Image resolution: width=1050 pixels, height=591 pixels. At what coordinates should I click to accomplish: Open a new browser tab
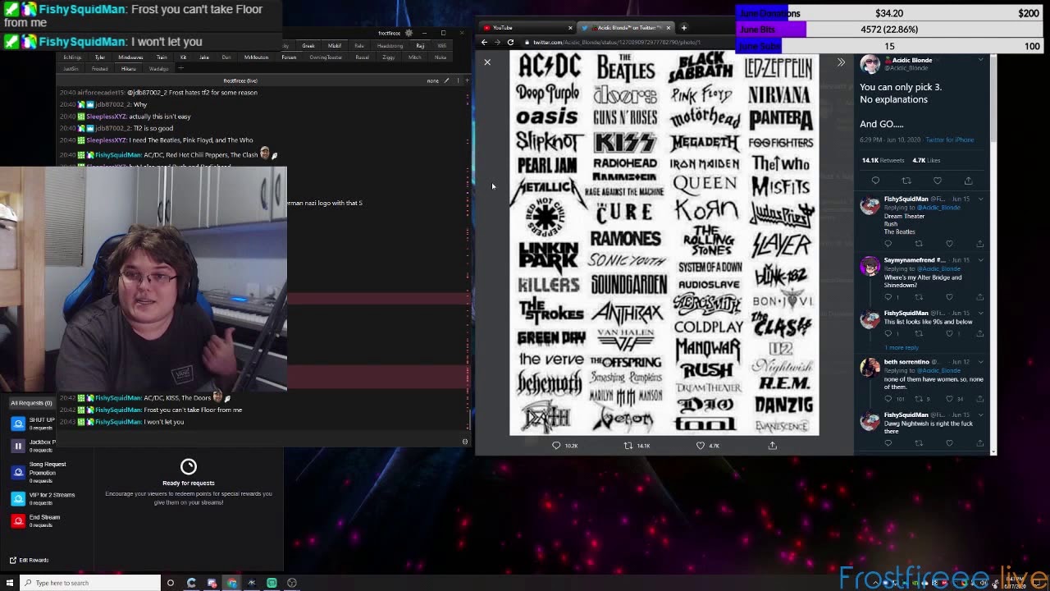[683, 27]
